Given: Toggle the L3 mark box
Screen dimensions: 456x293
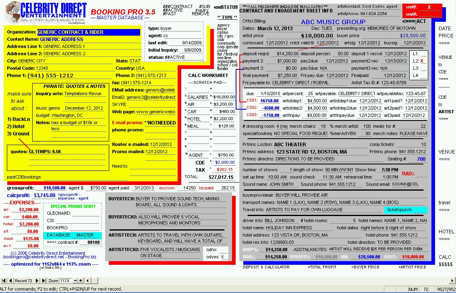Looking at the screenshot, I should point(424,69).
